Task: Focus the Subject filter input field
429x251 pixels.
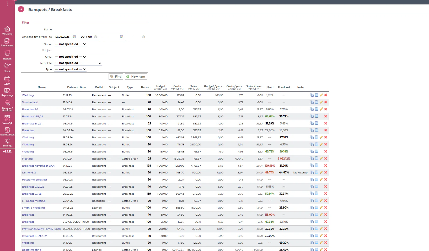Action: (80, 50)
